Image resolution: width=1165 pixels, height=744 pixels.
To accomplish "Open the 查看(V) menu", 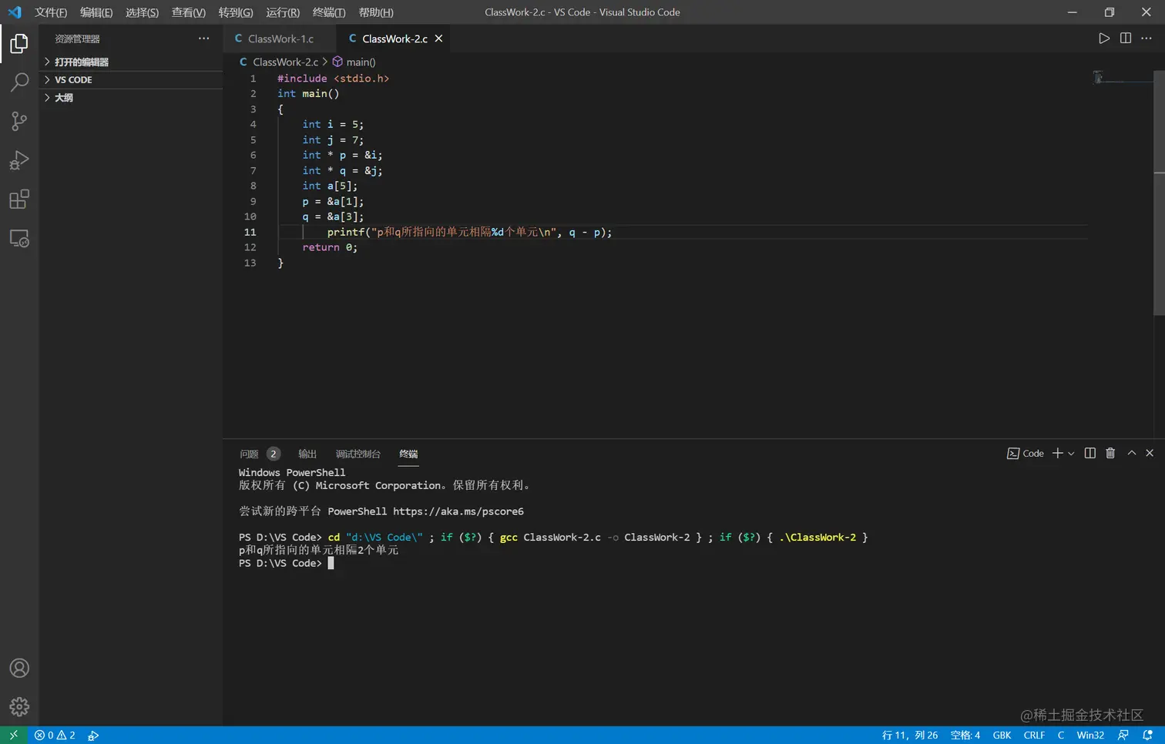I will (189, 12).
